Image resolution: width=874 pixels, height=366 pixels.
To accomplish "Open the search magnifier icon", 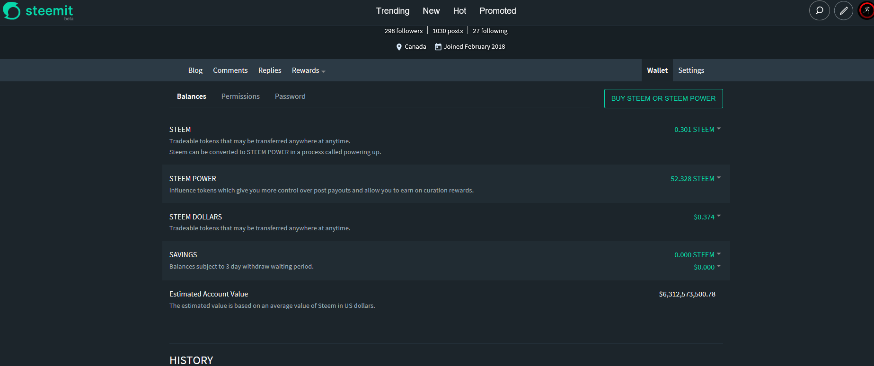I will click(x=819, y=10).
